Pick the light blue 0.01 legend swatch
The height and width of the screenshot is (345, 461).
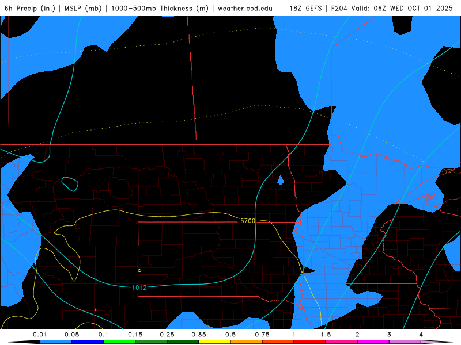(56, 342)
